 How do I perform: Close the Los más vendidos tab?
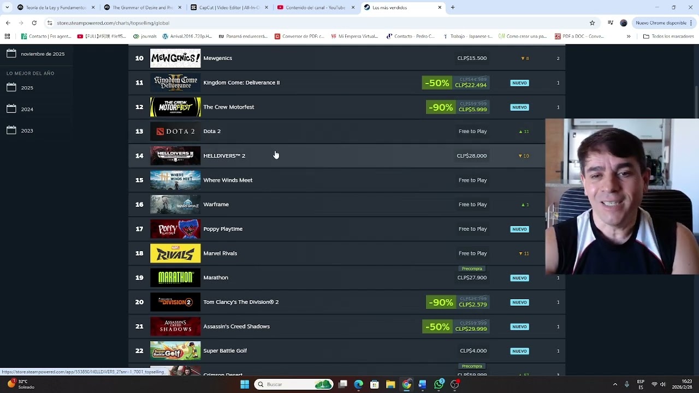tap(440, 8)
